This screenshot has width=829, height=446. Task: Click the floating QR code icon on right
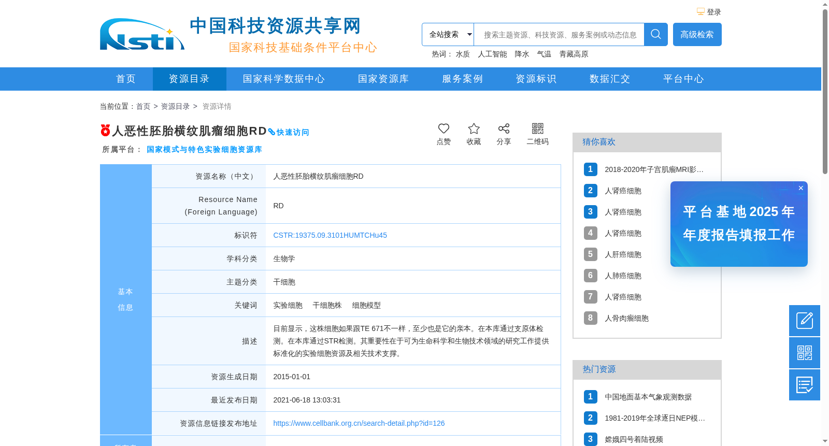click(x=805, y=353)
